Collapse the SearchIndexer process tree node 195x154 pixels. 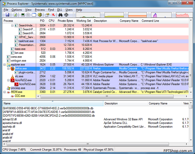pyautogui.click(x=12, y=26)
